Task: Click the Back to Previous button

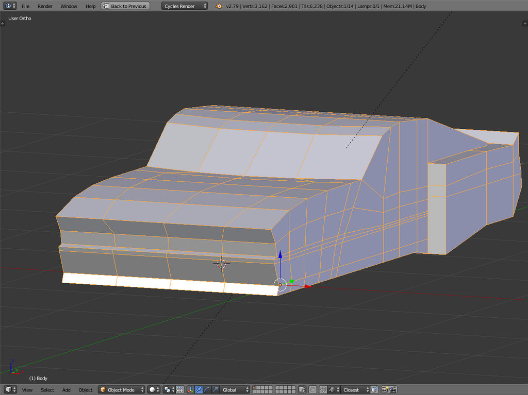Action: pos(125,6)
